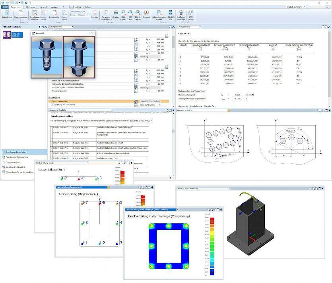
Task: Collapse the Schraube section expander
Action: pyautogui.click(x=49, y=97)
